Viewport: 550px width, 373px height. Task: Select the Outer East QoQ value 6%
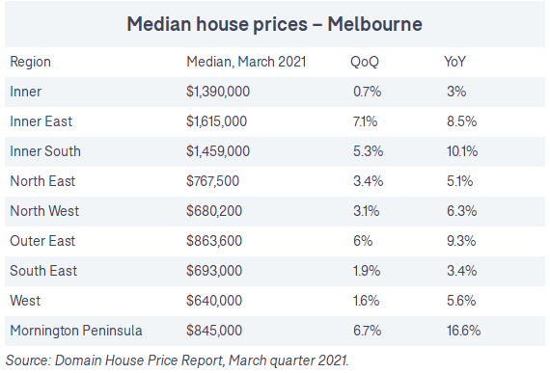363,241
